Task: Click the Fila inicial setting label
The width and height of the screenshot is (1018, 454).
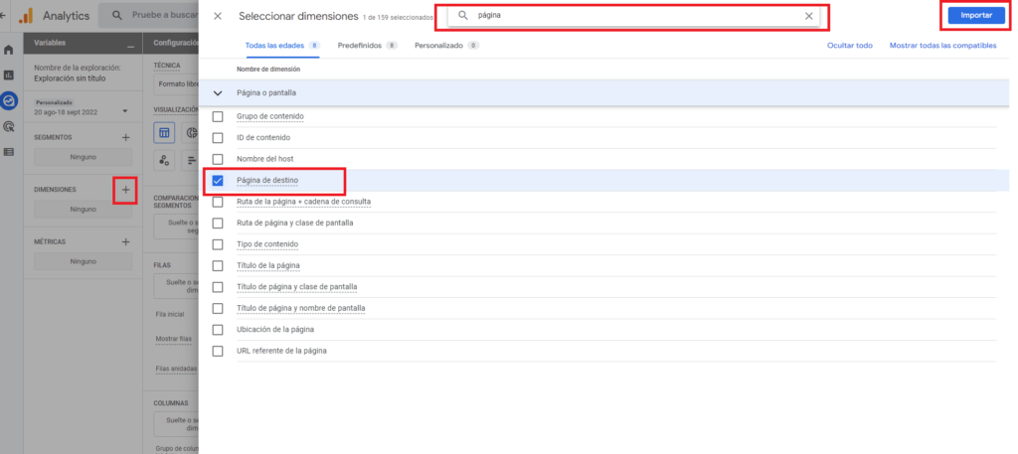Action: click(170, 314)
